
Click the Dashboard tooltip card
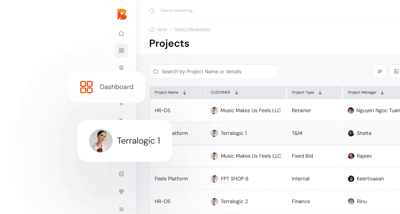(x=106, y=87)
